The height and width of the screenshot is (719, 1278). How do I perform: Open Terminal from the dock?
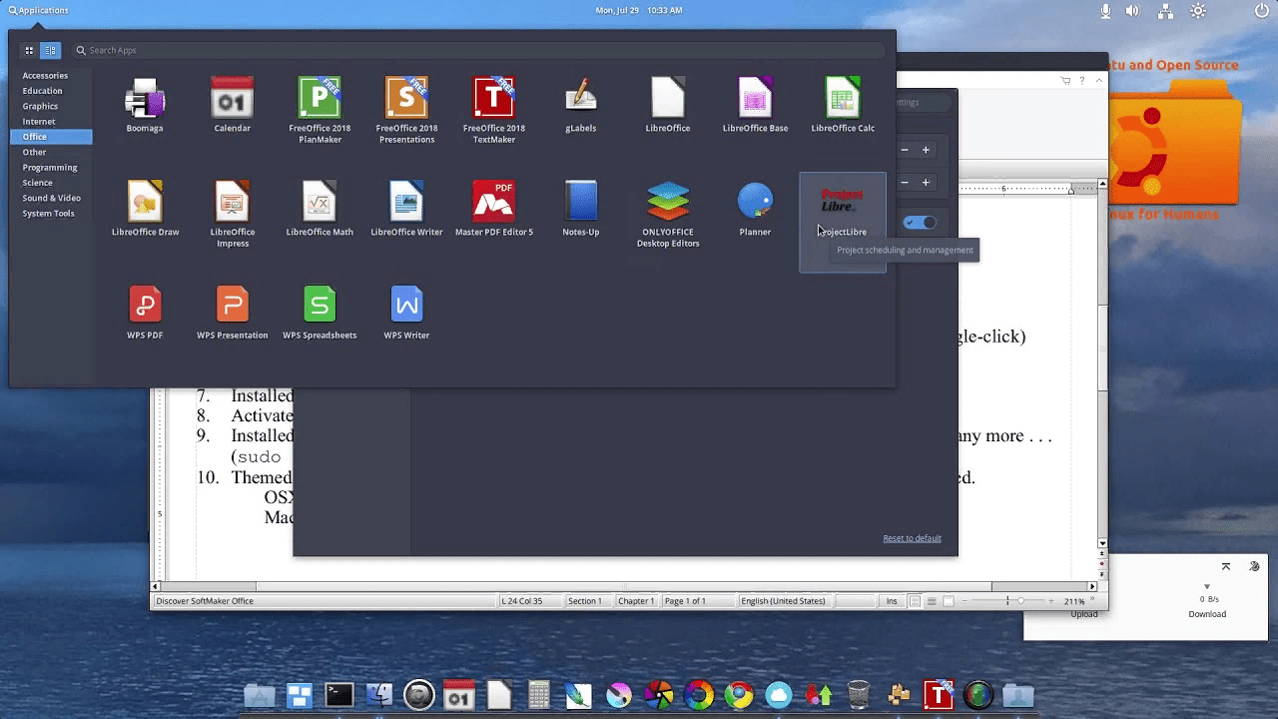coord(339,694)
